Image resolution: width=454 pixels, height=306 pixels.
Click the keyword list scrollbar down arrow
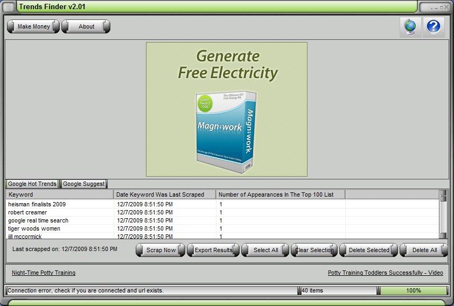coord(443,235)
